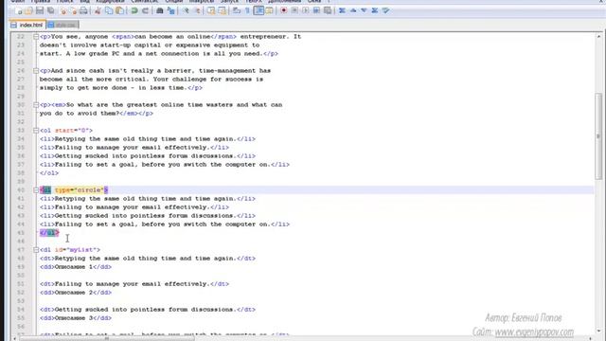This screenshot has height=341, width=606.
Task: Click the vertical scrollbar down arrow
Action: (598, 331)
